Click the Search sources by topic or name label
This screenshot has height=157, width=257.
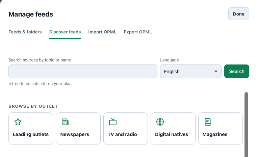(x=40, y=60)
